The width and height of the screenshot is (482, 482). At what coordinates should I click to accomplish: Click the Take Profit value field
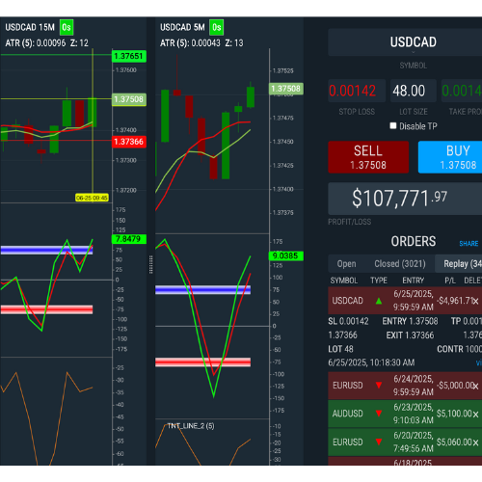tap(462, 91)
